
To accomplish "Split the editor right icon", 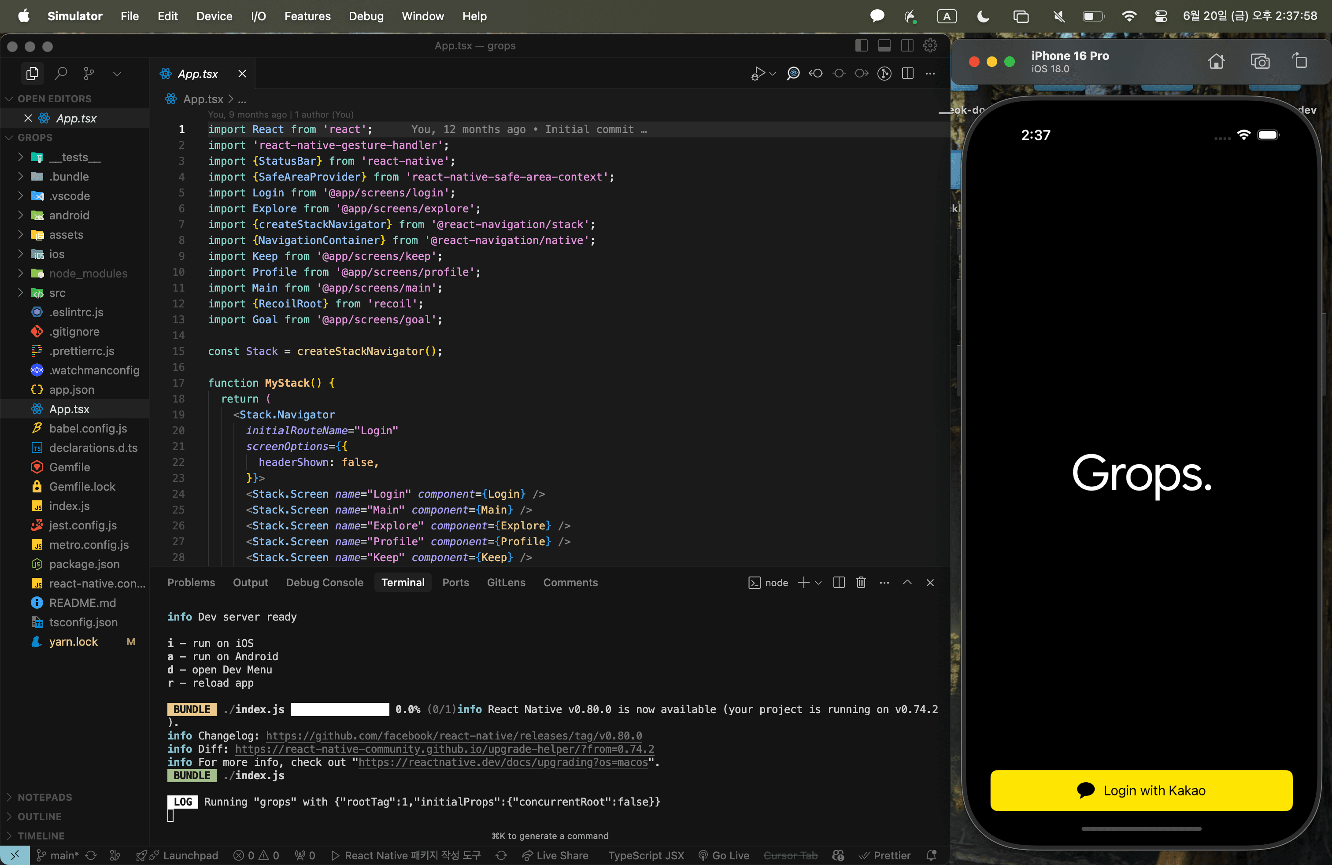I will coord(908,73).
